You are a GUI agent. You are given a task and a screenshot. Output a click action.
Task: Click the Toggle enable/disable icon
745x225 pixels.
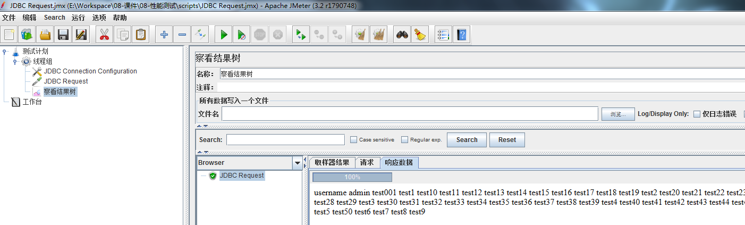click(200, 35)
